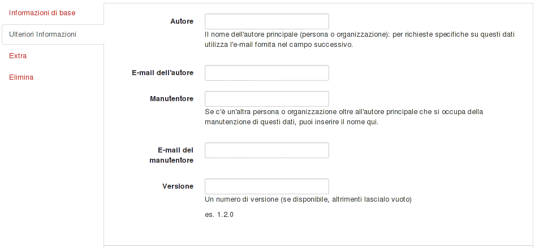This screenshot has width=535, height=248.
Task: Activate the E-mail del manutentore field
Action: 267,150
